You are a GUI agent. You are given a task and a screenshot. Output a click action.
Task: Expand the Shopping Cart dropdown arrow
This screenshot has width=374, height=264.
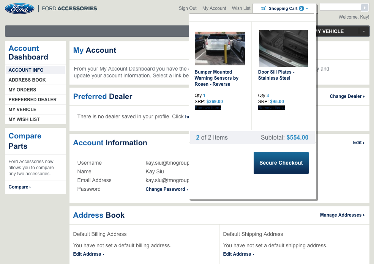point(307,9)
